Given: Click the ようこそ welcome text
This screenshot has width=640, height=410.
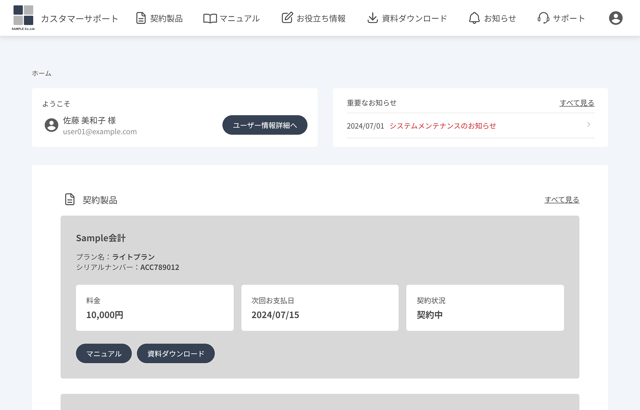Looking at the screenshot, I should [x=56, y=104].
